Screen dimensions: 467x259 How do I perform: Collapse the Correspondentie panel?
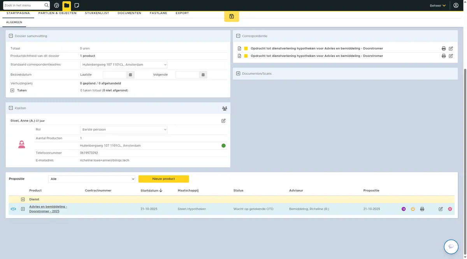(x=238, y=36)
